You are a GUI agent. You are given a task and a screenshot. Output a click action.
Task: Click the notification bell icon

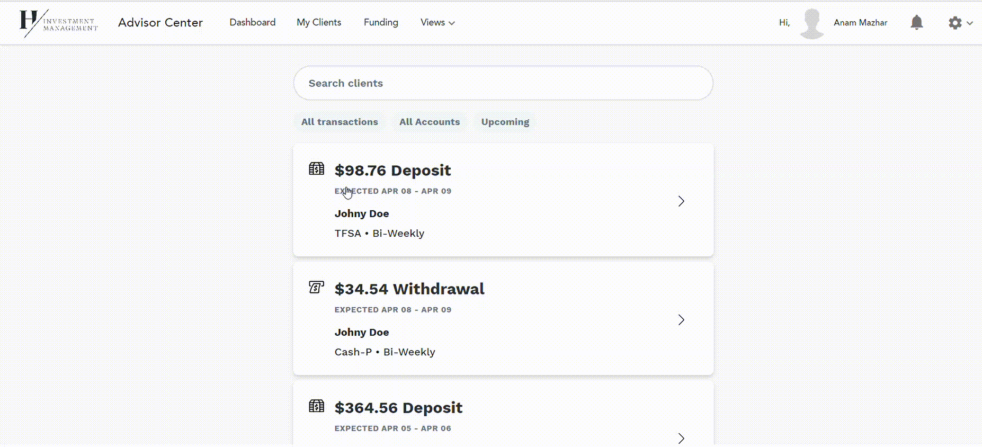click(916, 22)
